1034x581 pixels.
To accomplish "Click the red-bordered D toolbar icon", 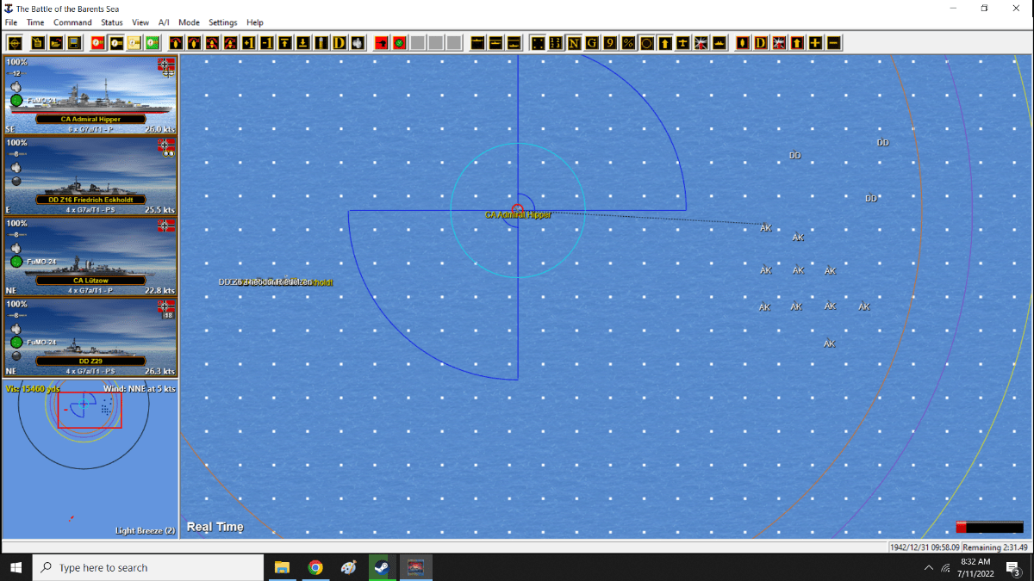I will pos(760,43).
